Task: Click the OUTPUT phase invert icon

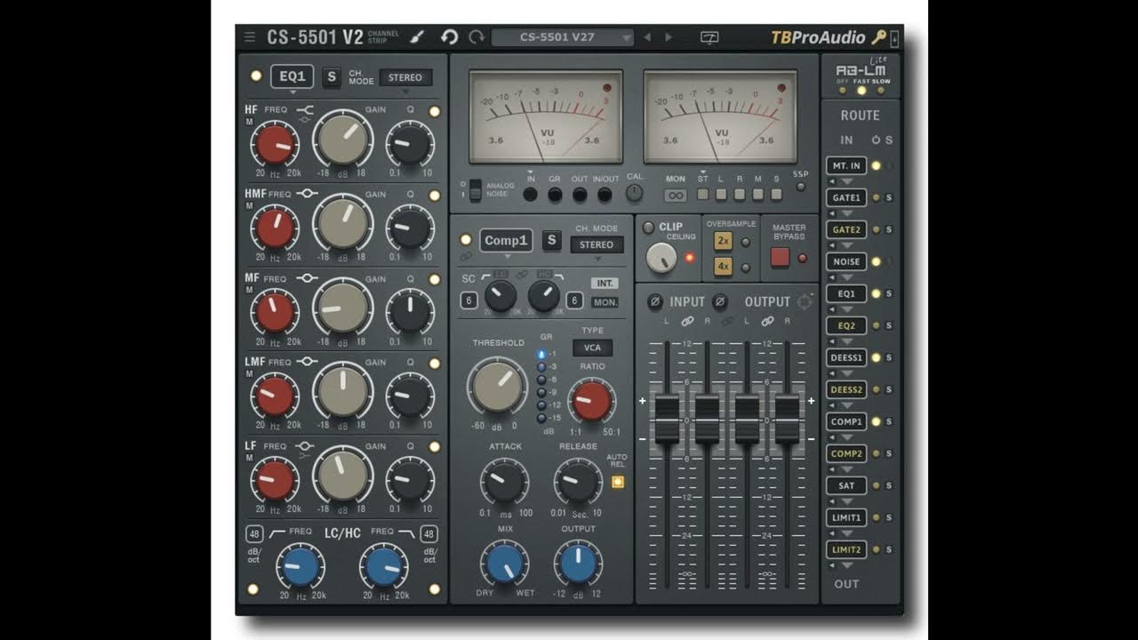Action: click(x=720, y=302)
